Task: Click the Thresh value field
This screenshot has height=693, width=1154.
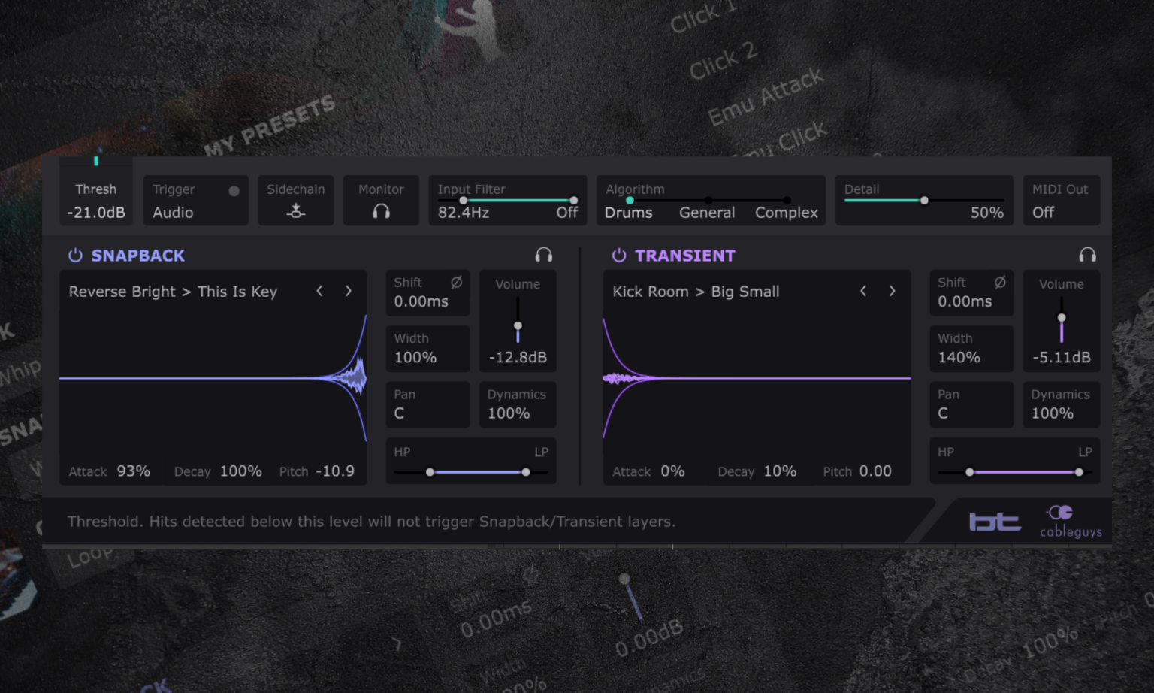Action: pos(95,213)
